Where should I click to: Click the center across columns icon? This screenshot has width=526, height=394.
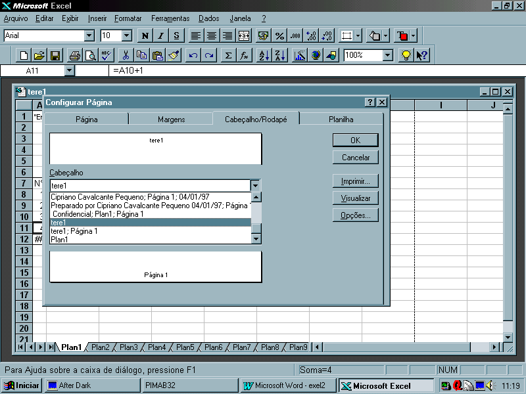pos(244,35)
